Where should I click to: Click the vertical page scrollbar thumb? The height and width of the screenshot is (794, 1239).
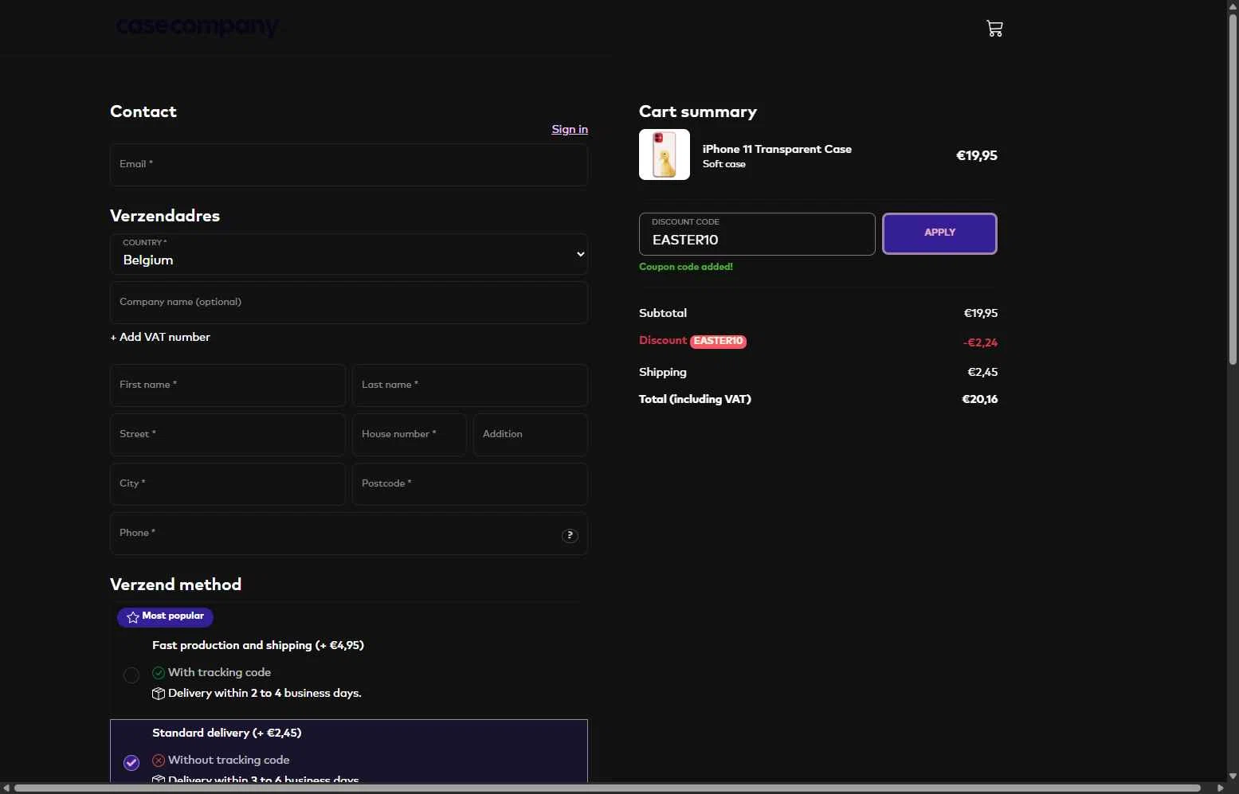[1233, 190]
